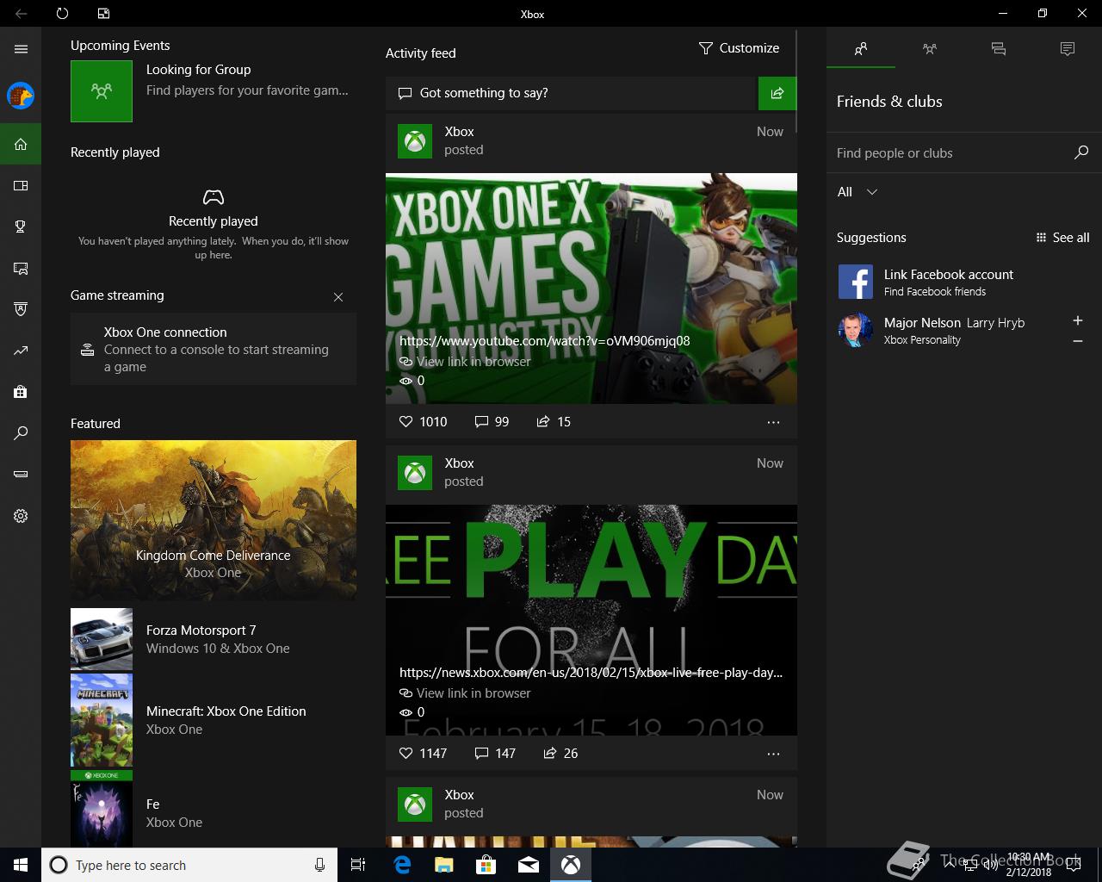Open Clubs shield icon in sidebar
Screen dimensions: 1102x882
pos(21,309)
